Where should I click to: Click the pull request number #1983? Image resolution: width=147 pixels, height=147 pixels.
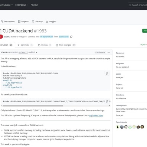point(40,31)
